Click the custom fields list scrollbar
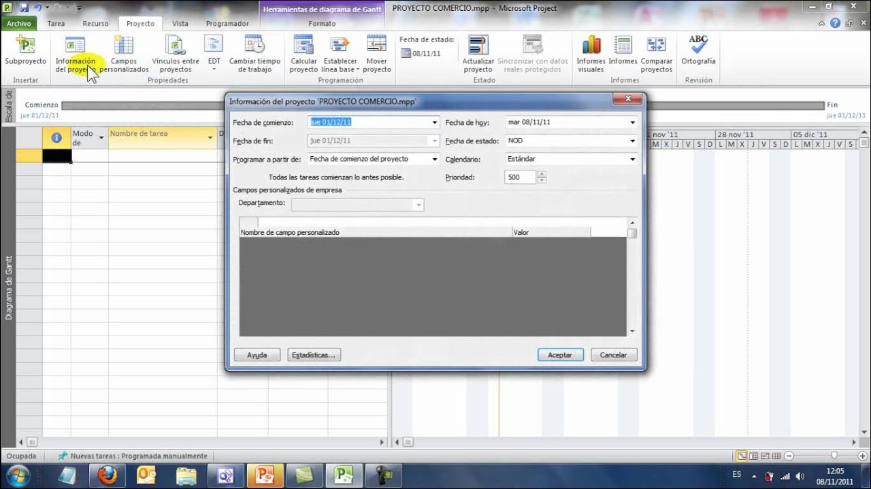 pyautogui.click(x=632, y=277)
